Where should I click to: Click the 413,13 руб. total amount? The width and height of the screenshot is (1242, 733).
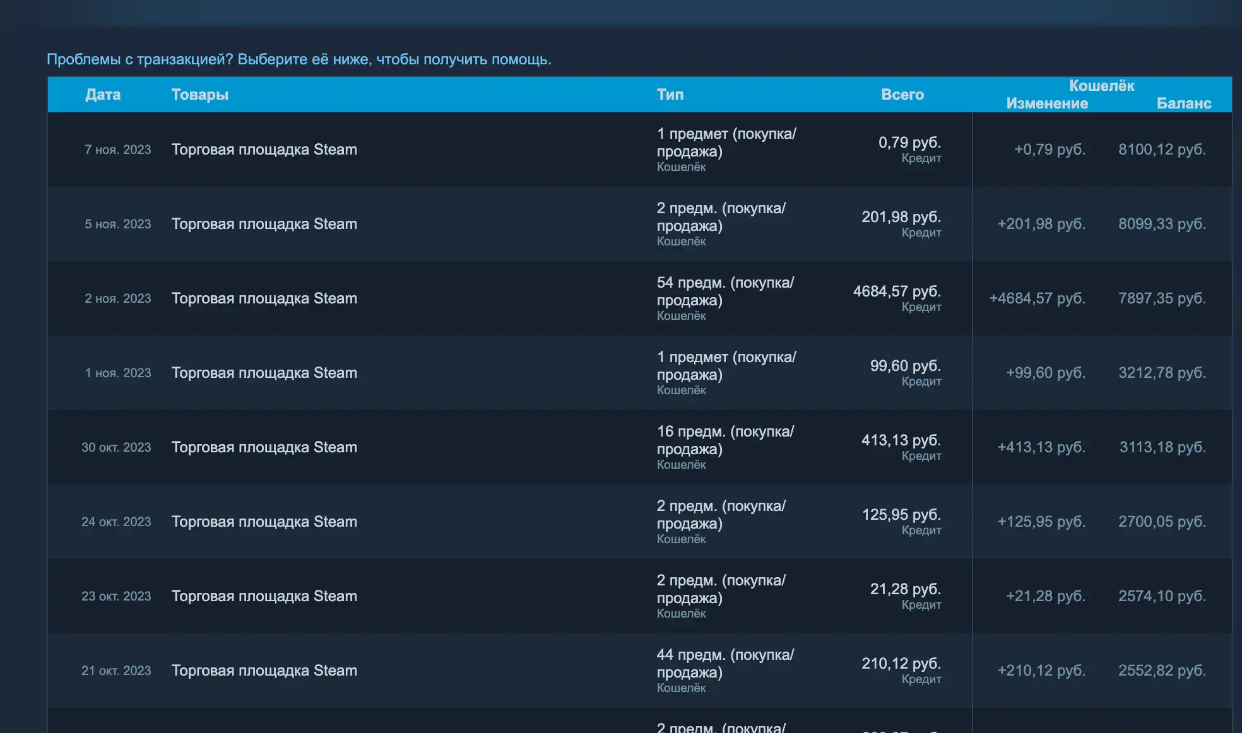(901, 440)
